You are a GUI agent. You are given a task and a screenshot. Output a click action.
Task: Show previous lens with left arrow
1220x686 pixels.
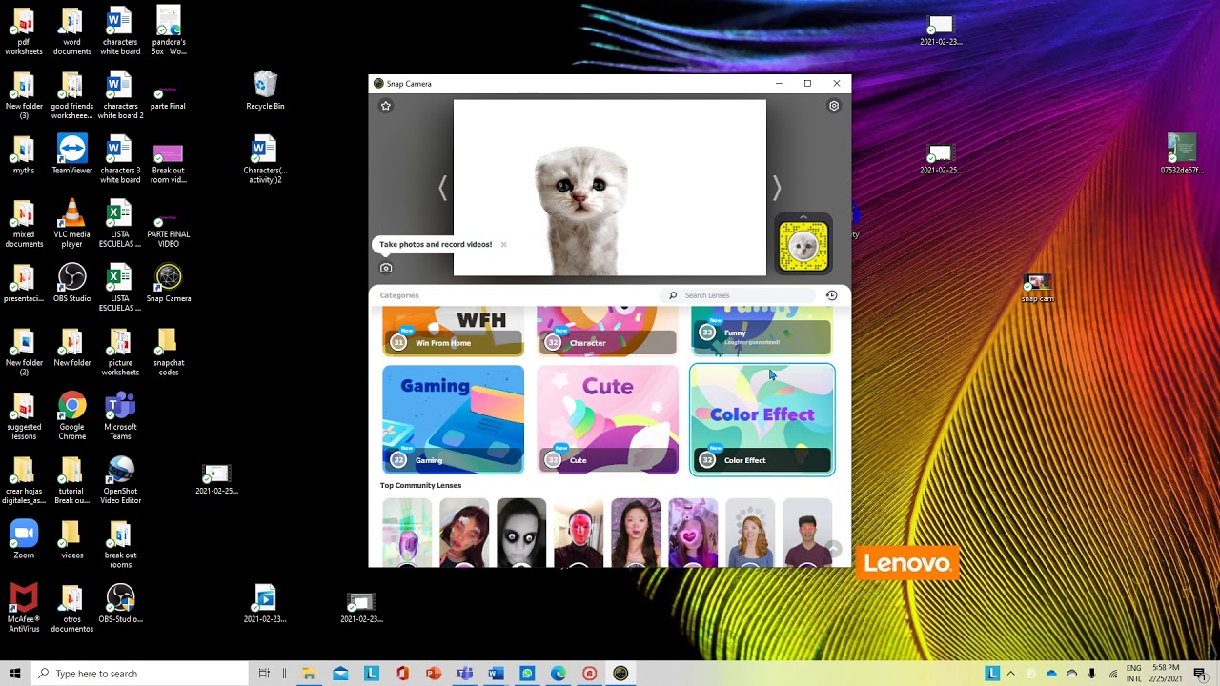click(442, 188)
